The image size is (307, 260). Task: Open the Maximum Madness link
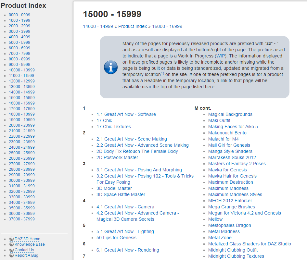[228, 188]
